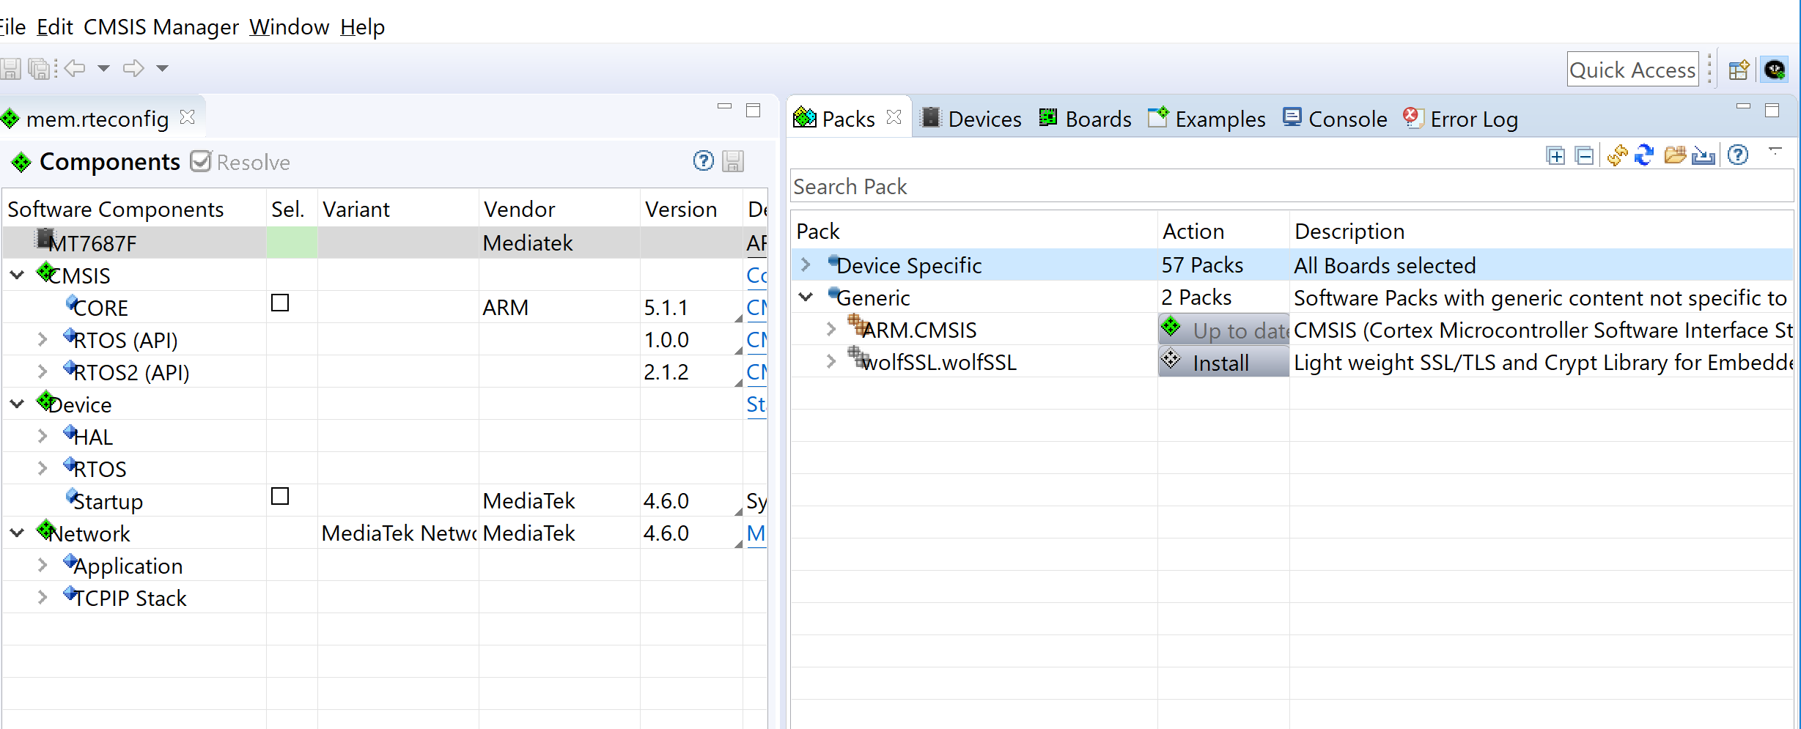This screenshot has width=1801, height=729.
Task: Enable the Startup component checkbox
Action: (x=279, y=496)
